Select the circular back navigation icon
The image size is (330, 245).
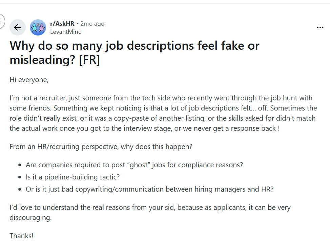click(17, 27)
